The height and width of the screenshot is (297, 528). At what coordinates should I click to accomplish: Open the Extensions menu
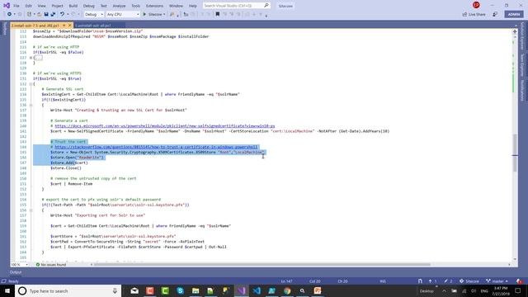[x=154, y=6]
